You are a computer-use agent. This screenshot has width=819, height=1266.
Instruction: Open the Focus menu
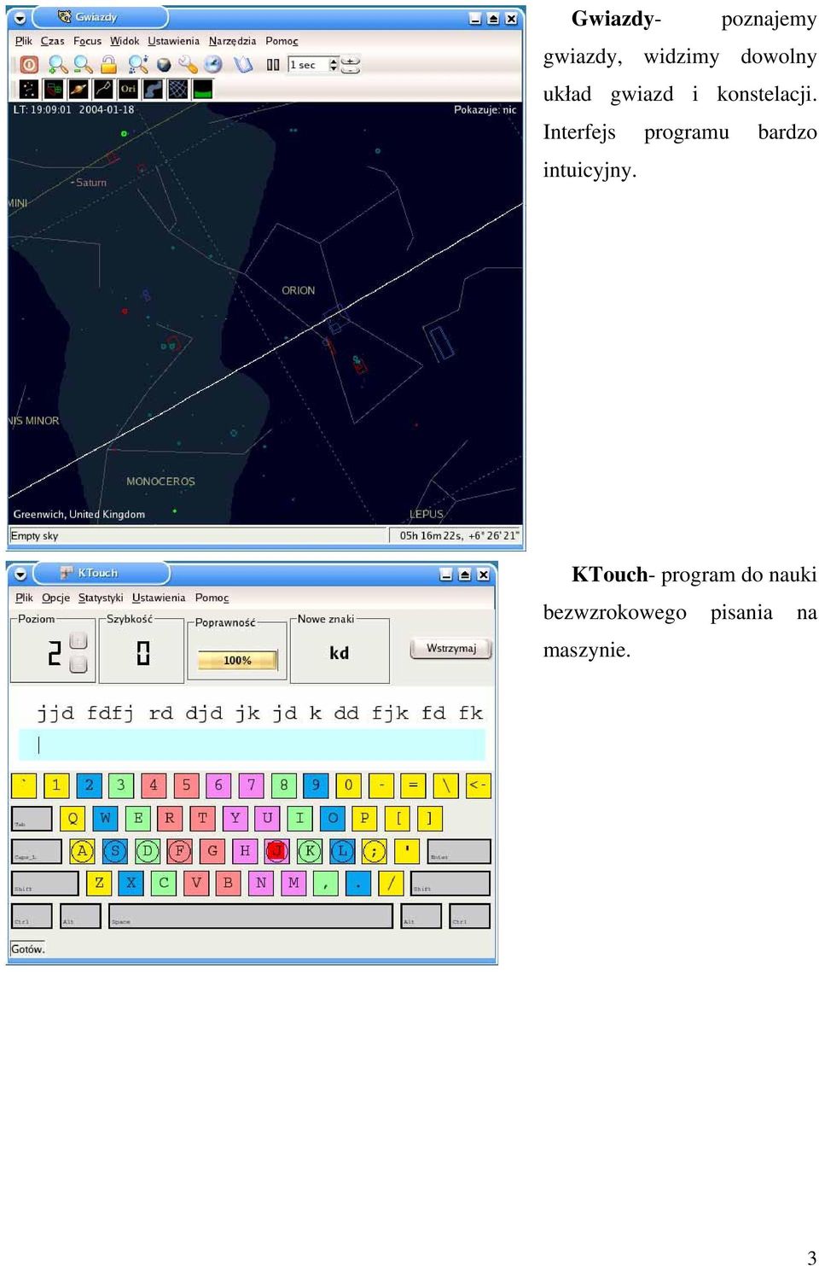pyautogui.click(x=87, y=41)
